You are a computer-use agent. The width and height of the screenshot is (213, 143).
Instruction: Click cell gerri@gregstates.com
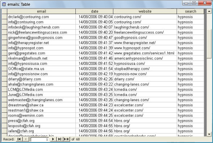point(41,53)
